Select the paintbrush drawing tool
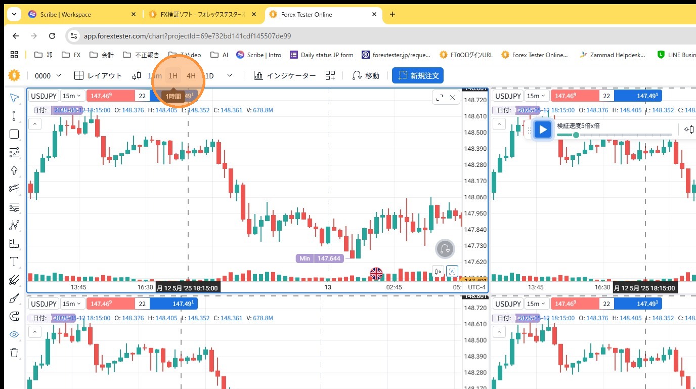The image size is (696, 389). pos(14,298)
